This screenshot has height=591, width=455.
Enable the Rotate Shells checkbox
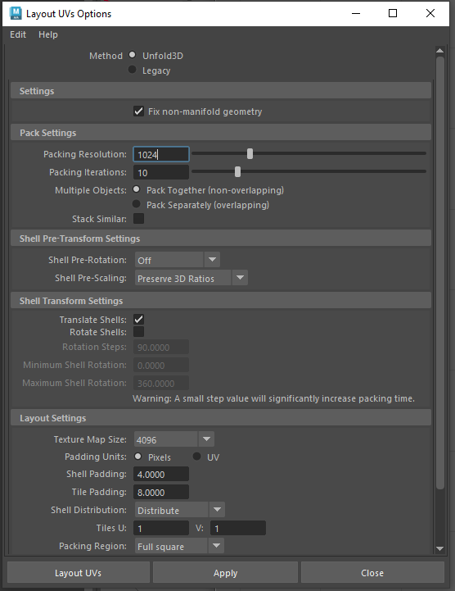pyautogui.click(x=138, y=332)
